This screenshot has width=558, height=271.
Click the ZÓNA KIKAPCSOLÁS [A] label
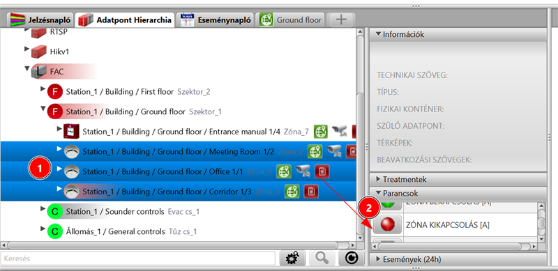coord(448,225)
